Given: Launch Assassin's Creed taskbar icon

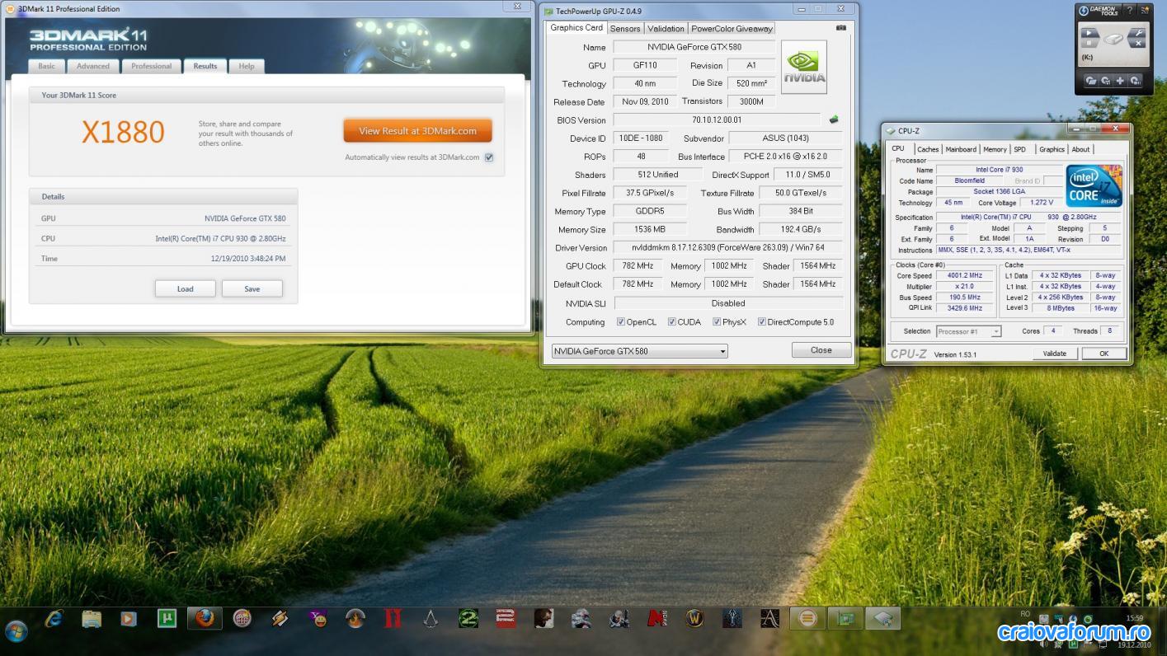Looking at the screenshot, I should click(431, 618).
